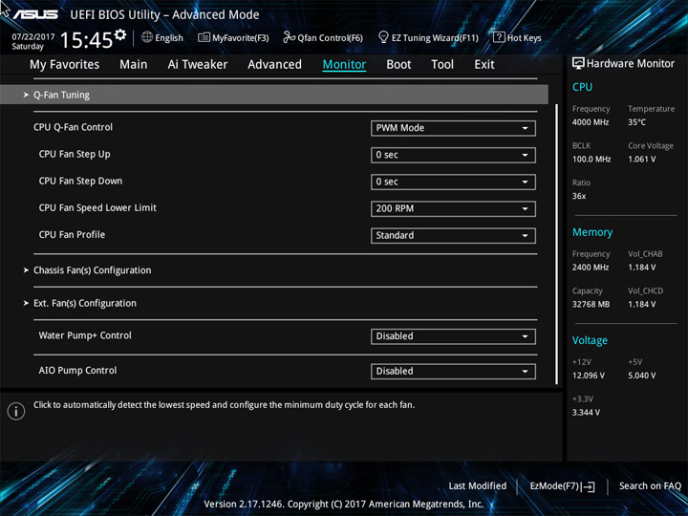Click the settings list vertical scrollbar
The image size is (688, 516).
point(557,244)
